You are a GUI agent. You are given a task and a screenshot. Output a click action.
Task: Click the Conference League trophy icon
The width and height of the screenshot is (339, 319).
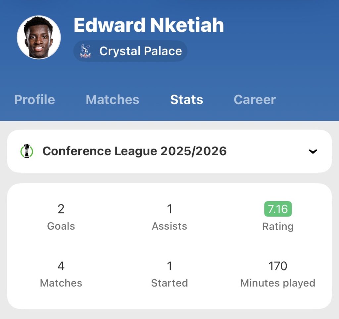[x=27, y=151]
